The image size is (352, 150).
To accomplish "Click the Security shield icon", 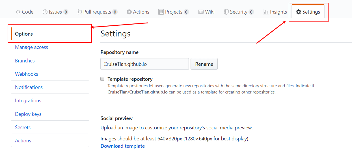I will pyautogui.click(x=226, y=12).
